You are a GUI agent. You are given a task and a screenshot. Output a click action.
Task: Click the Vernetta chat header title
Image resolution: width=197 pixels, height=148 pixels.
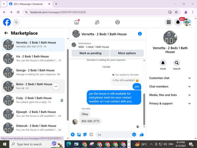[x=104, y=34]
